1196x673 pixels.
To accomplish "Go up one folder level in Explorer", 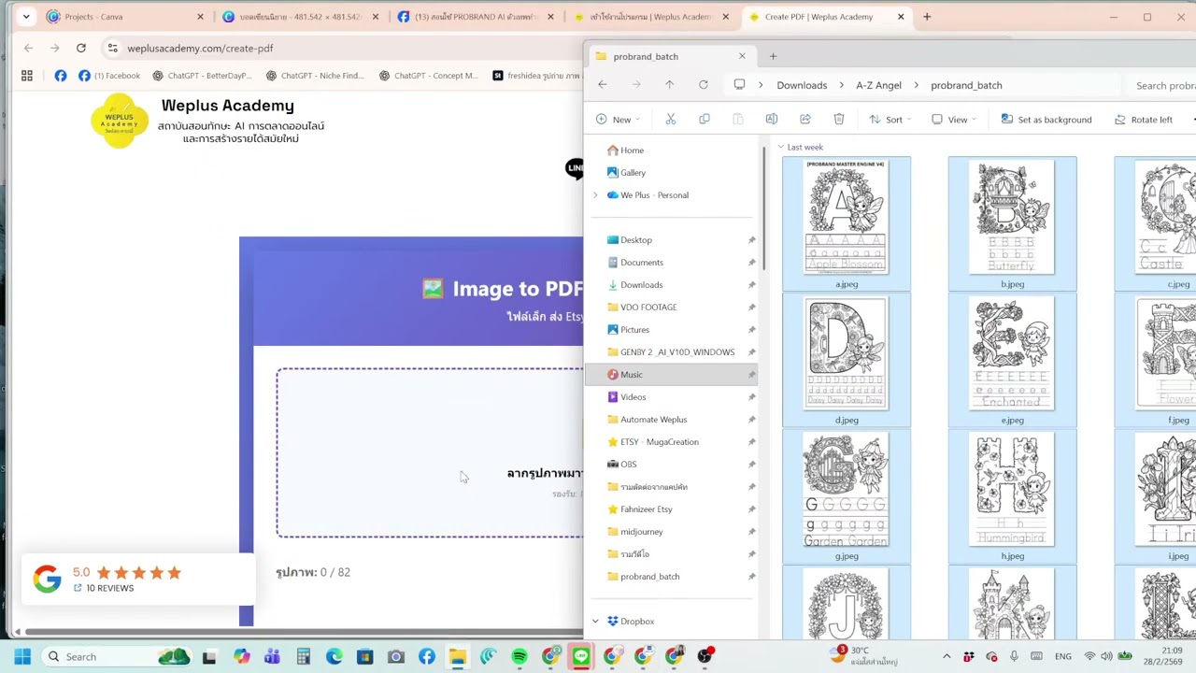I will 670,85.
